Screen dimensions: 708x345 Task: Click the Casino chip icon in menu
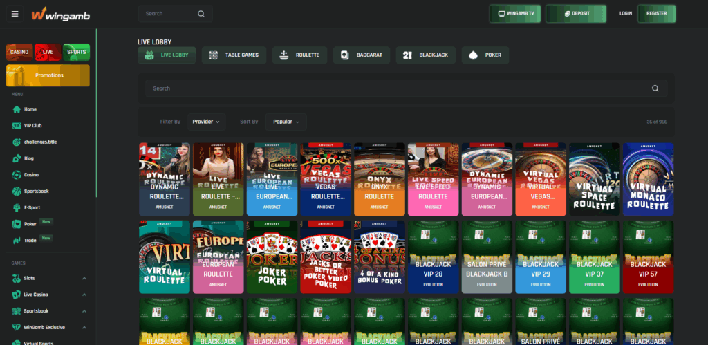[x=17, y=175]
